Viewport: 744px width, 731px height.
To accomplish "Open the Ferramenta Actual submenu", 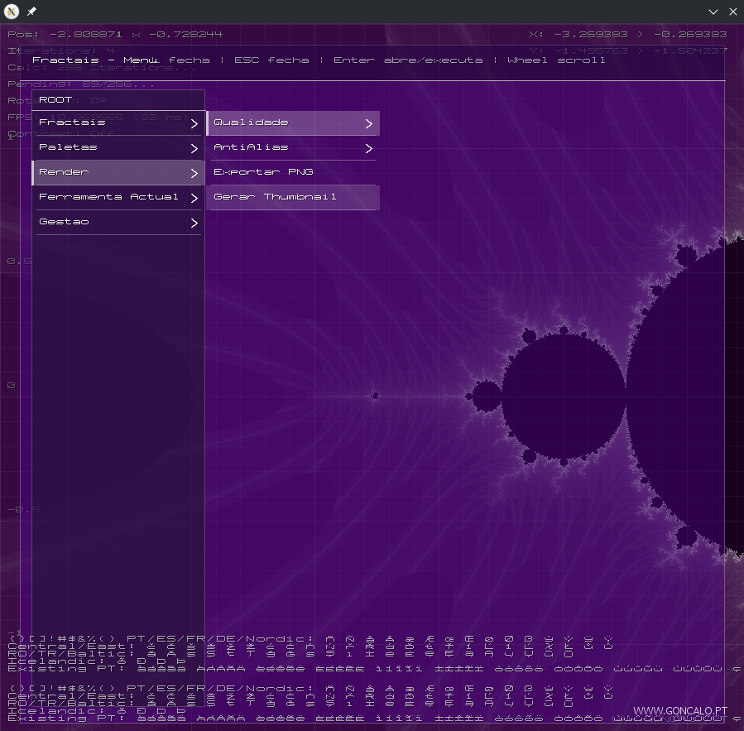I will pyautogui.click(x=118, y=198).
